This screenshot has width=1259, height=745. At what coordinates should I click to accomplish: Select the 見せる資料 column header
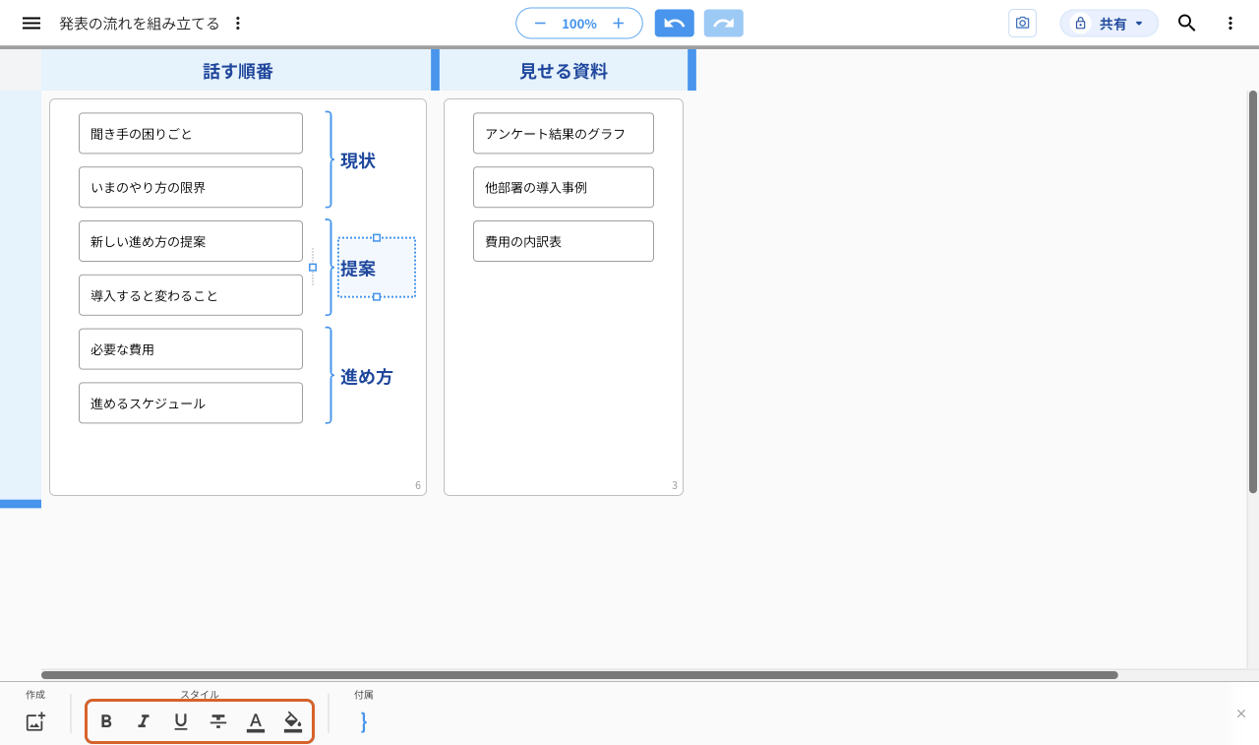564,71
